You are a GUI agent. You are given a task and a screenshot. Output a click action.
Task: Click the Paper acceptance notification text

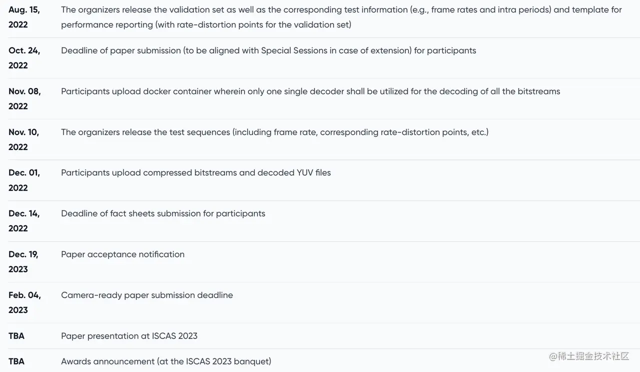(122, 254)
